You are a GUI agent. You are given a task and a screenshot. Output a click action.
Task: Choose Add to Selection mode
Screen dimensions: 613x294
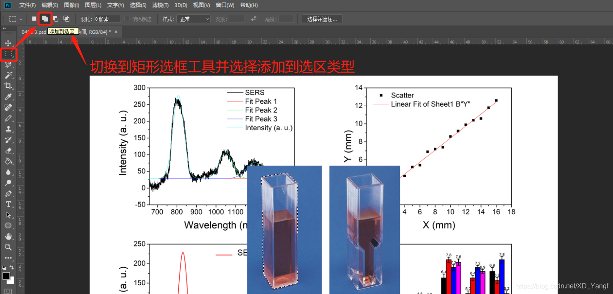pos(44,19)
